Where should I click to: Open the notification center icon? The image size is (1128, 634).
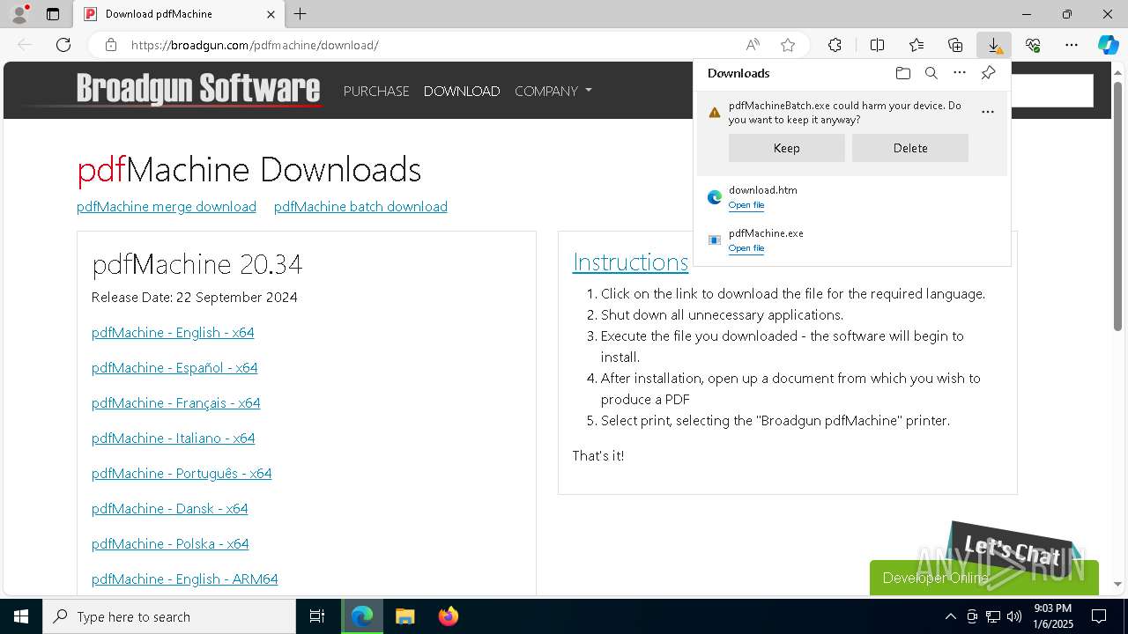tap(1099, 616)
